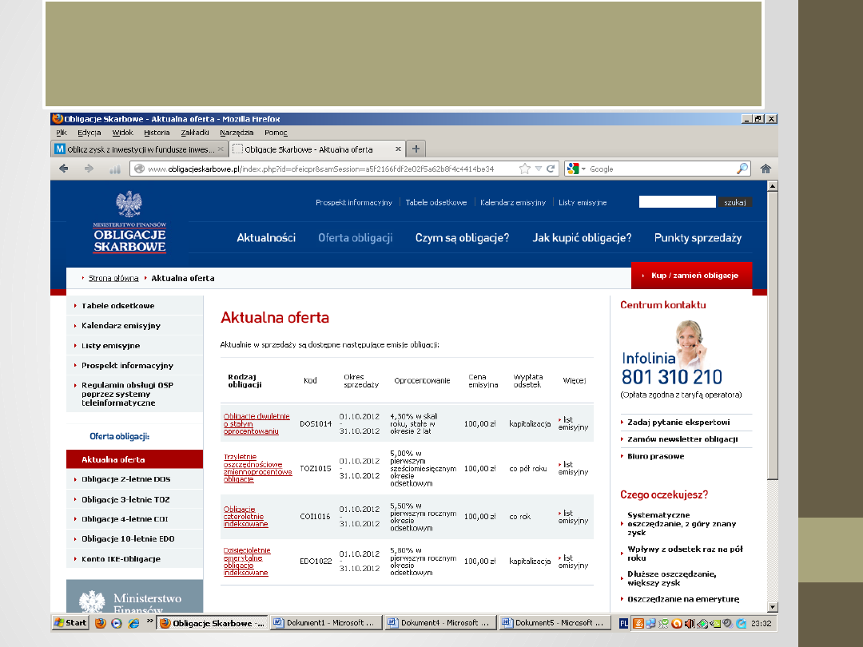Click the Forward navigation arrow

[x=88, y=168]
